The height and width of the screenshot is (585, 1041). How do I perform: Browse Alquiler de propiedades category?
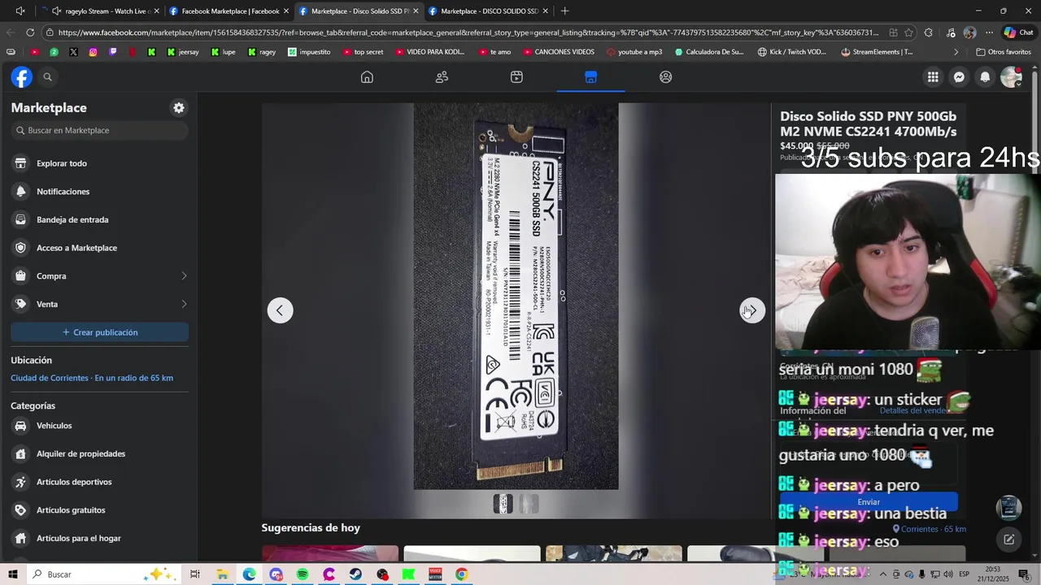[x=99, y=454]
